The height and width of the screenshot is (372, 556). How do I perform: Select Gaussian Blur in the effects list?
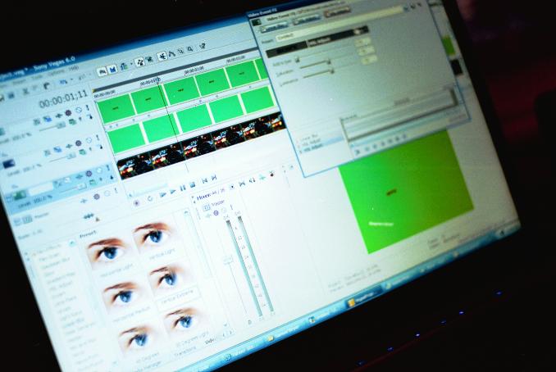coord(56,262)
